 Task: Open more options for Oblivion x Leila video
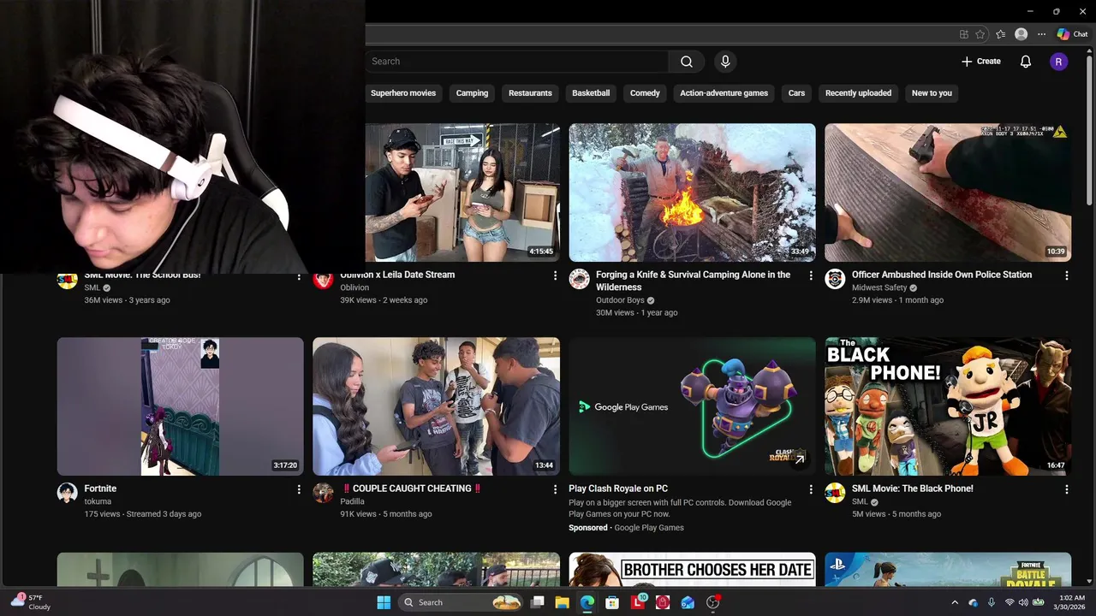[x=555, y=275]
